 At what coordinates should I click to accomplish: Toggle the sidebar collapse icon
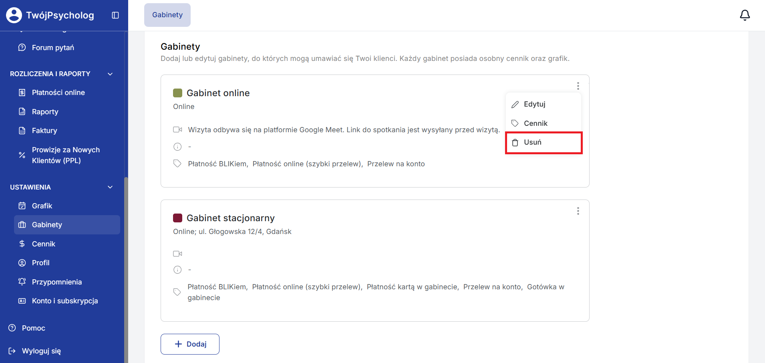(x=115, y=15)
